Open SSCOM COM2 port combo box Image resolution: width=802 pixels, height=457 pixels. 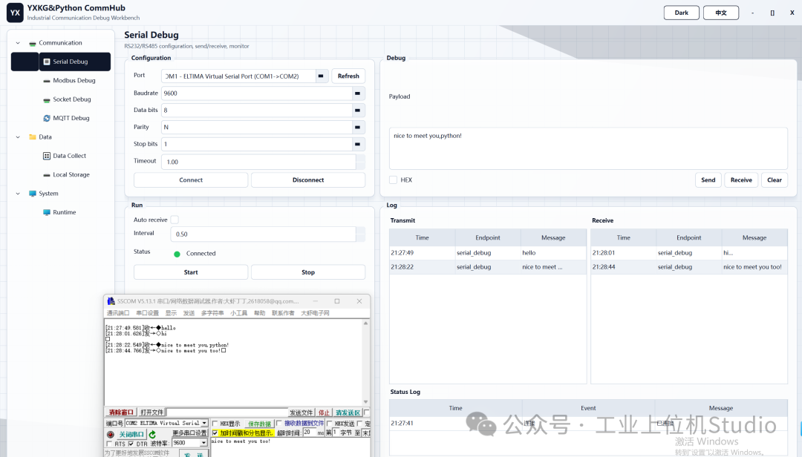point(167,424)
